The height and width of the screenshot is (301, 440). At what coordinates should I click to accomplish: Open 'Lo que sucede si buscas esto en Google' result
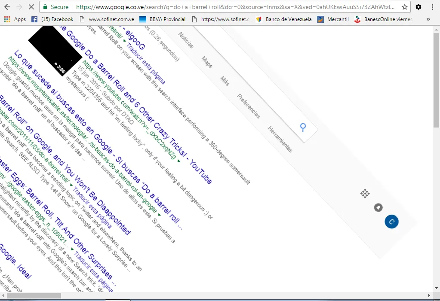98,140
